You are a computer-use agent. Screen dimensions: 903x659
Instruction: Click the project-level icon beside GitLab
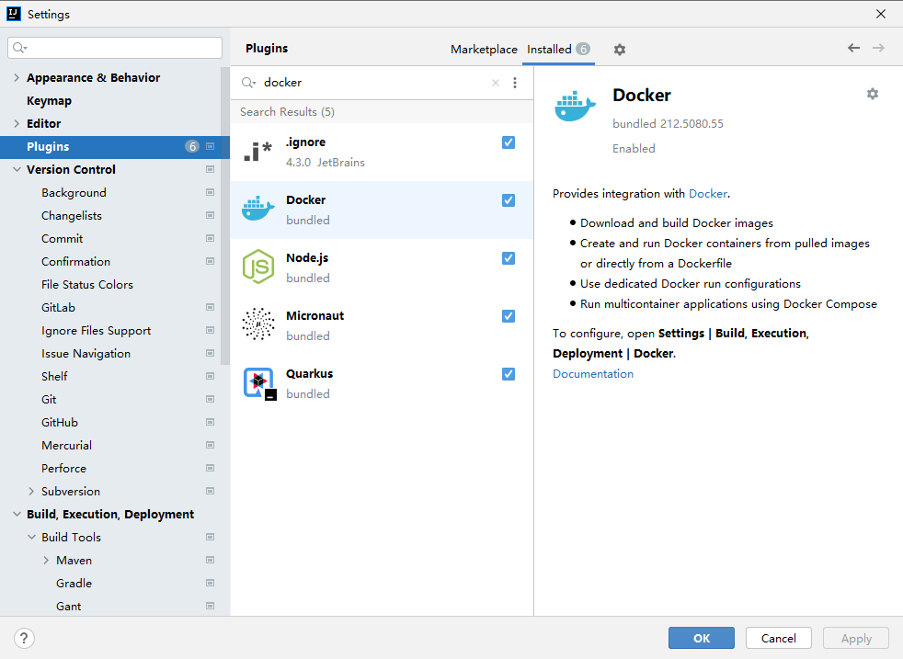pos(210,308)
